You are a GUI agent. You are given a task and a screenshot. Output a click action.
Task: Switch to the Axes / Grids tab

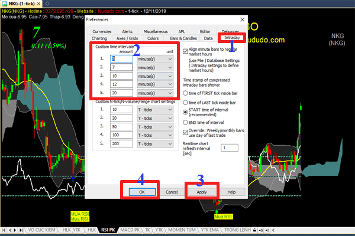[x=127, y=38]
